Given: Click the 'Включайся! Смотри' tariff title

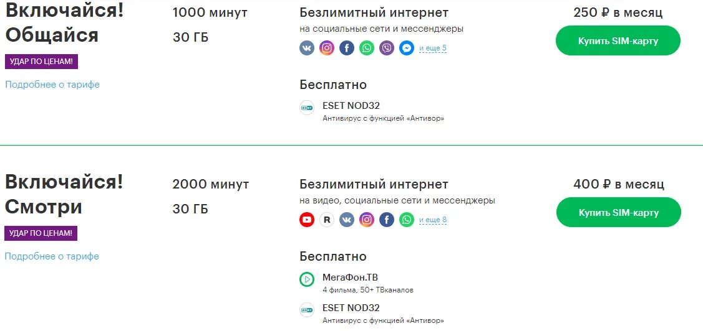Looking at the screenshot, I should click(64, 194).
